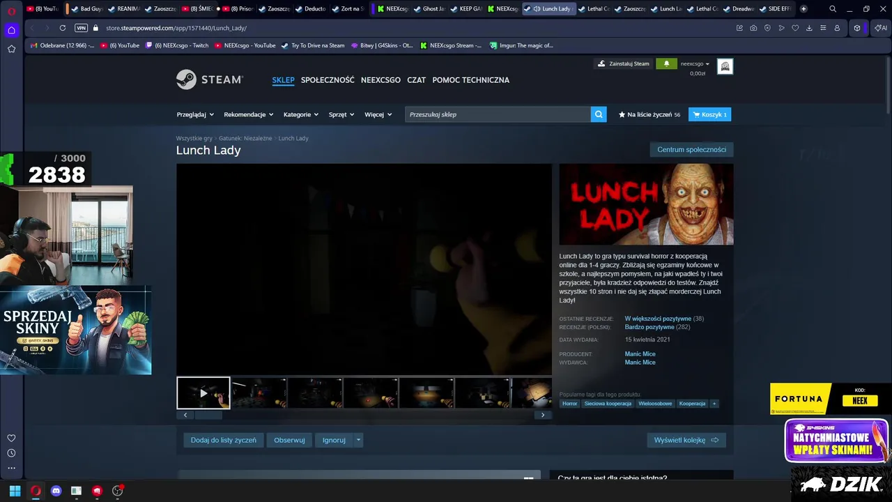Open POMOC TECHNICZNA menu
Image resolution: width=892 pixels, height=502 pixels.
tap(470, 80)
